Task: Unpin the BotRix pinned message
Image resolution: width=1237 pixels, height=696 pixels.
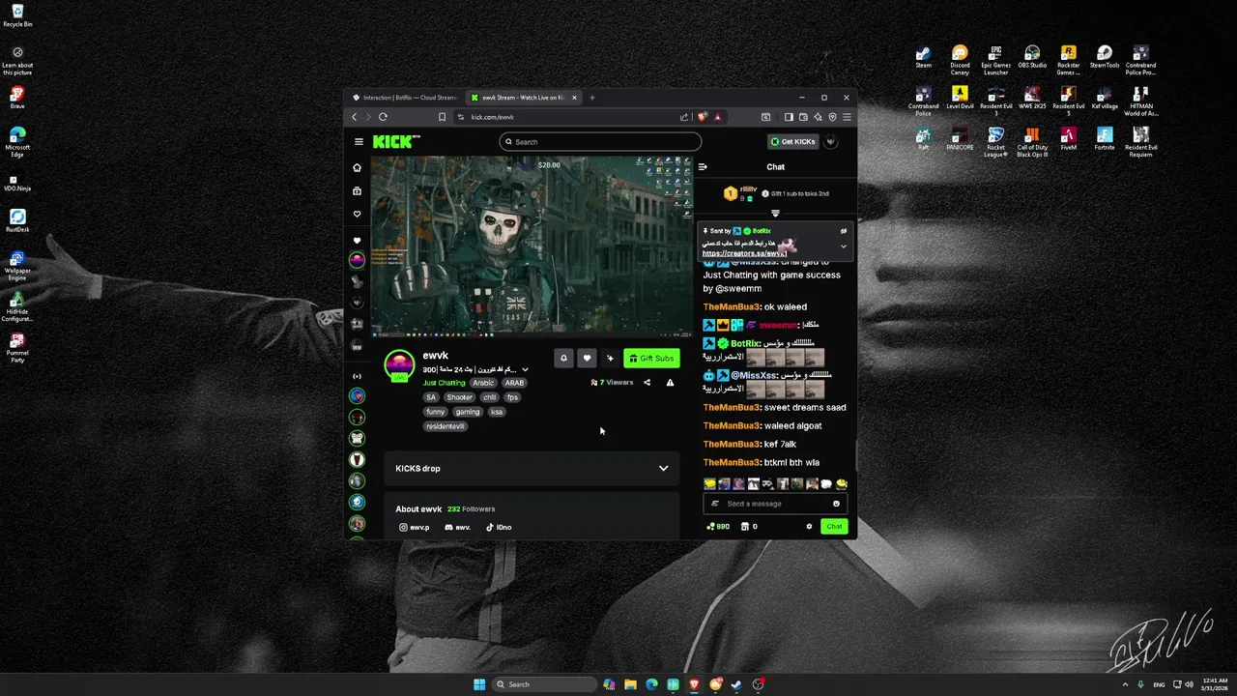Action: [843, 231]
